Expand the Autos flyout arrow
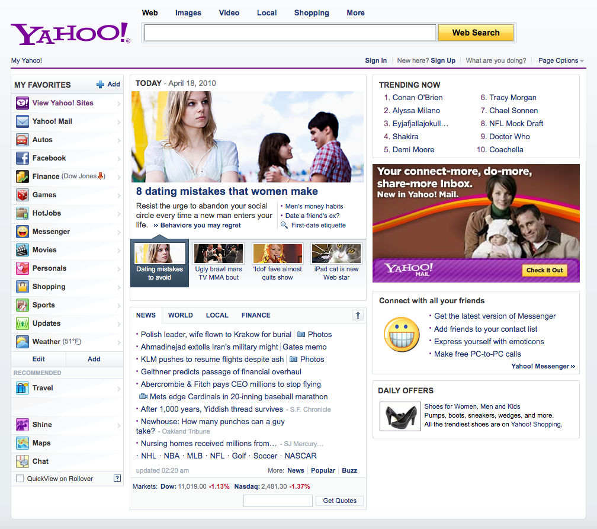 (119, 140)
